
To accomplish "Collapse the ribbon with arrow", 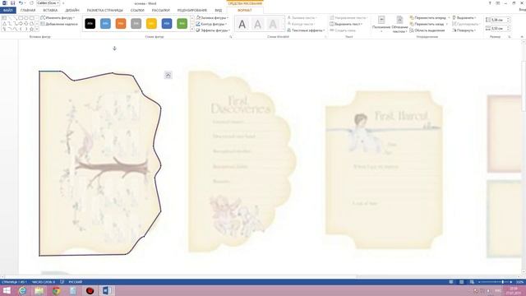I will pyautogui.click(x=522, y=36).
